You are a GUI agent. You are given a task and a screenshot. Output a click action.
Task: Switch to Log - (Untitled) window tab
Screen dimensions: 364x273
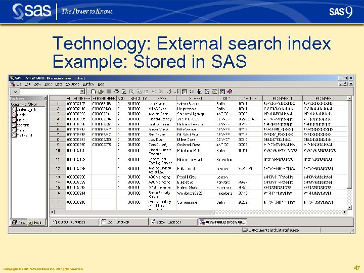pyautogui.click(x=124, y=222)
